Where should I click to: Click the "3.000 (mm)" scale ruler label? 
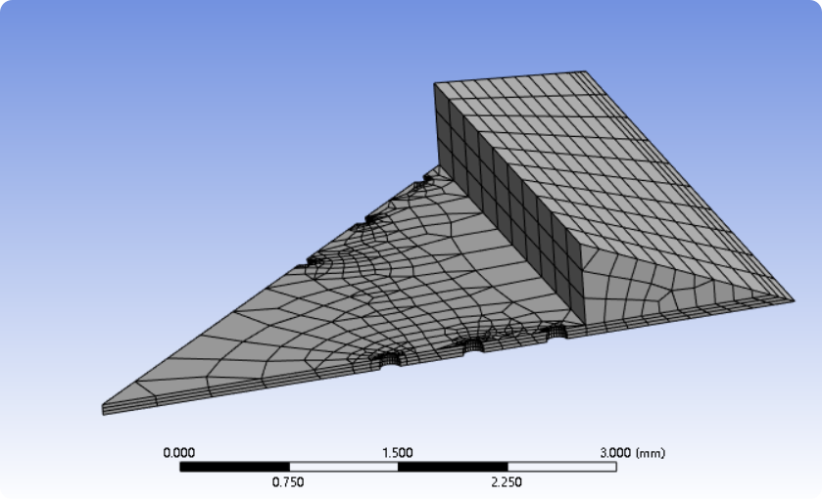click(x=632, y=452)
